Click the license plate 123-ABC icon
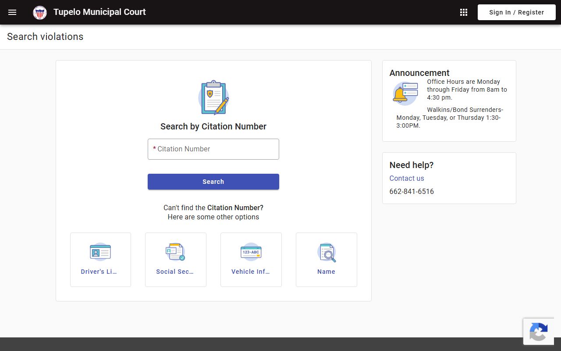 click(251, 252)
